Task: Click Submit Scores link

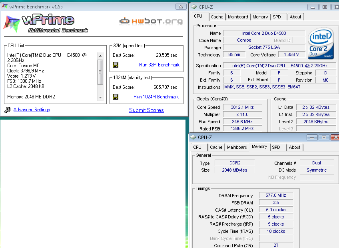Action: coord(146,110)
